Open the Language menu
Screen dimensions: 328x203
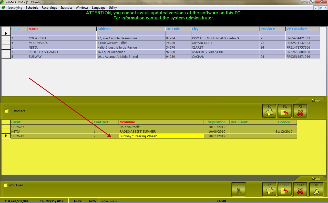point(99,8)
